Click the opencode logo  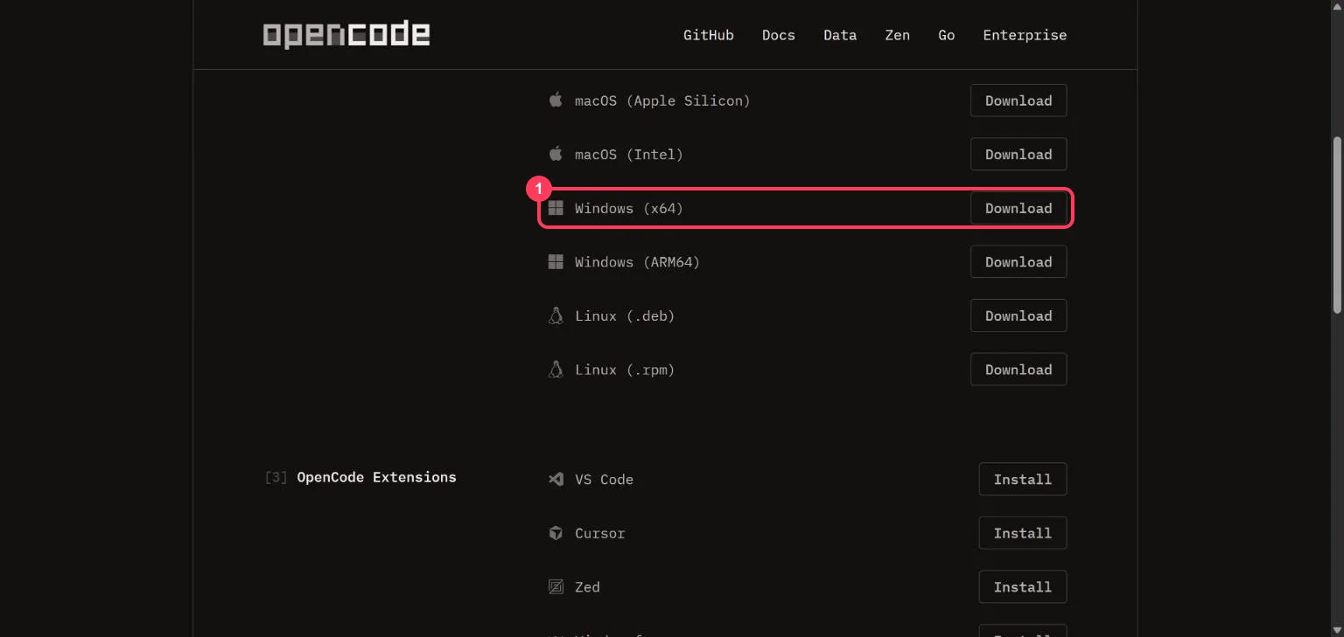[346, 35]
